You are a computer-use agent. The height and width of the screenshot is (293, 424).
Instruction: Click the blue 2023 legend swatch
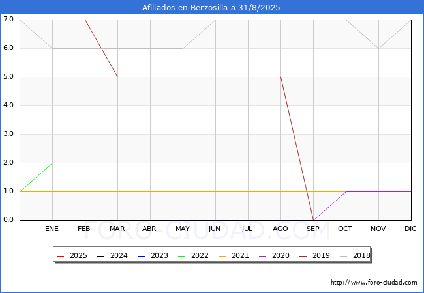(141, 256)
